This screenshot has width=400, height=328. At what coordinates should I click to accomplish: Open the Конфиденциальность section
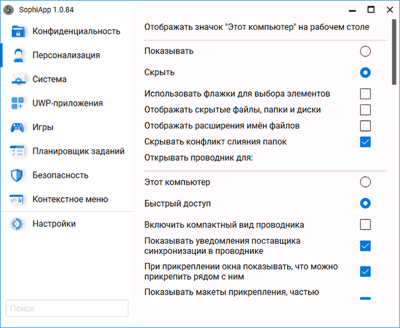pos(67,31)
